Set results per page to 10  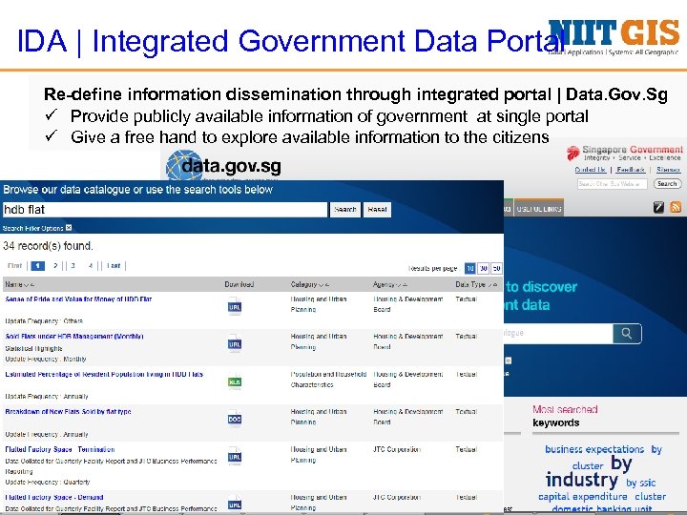[x=469, y=268]
